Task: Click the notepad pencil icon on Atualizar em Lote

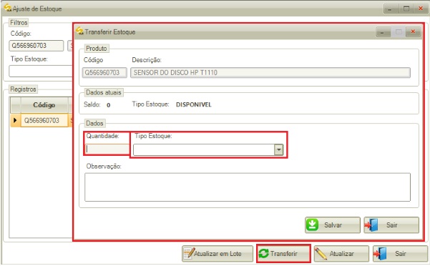Action: pyautogui.click(x=189, y=253)
